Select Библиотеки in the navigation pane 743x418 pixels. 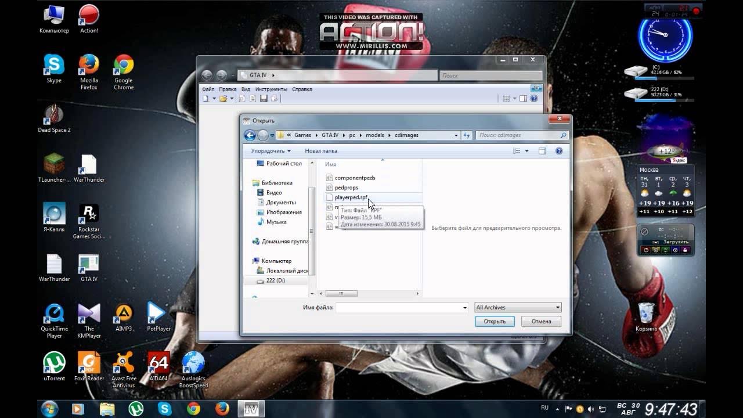click(x=272, y=183)
